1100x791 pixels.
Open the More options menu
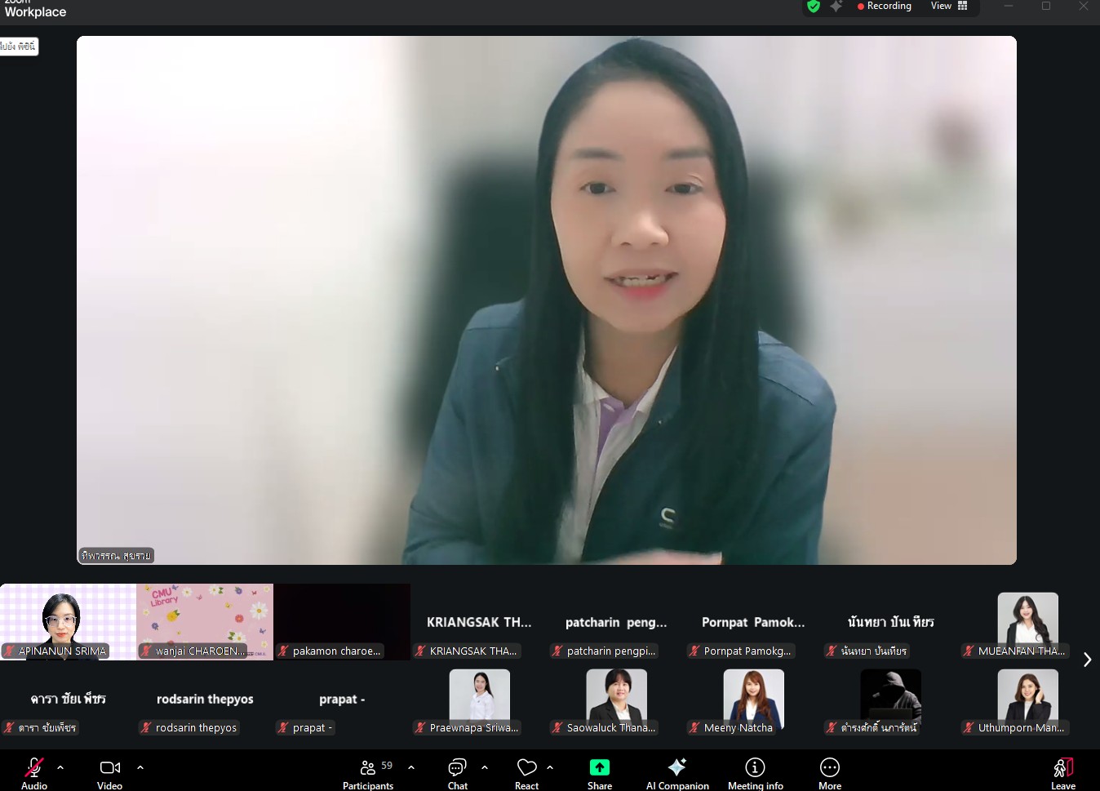pos(829,772)
